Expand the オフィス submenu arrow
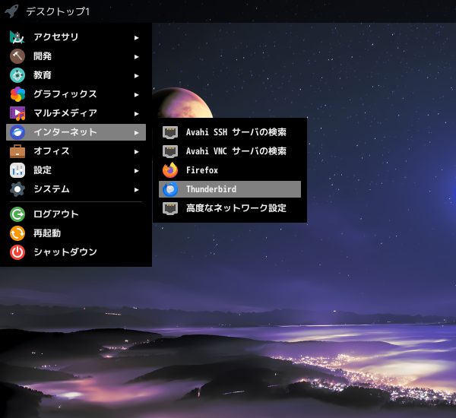The image size is (456, 418). [x=136, y=152]
